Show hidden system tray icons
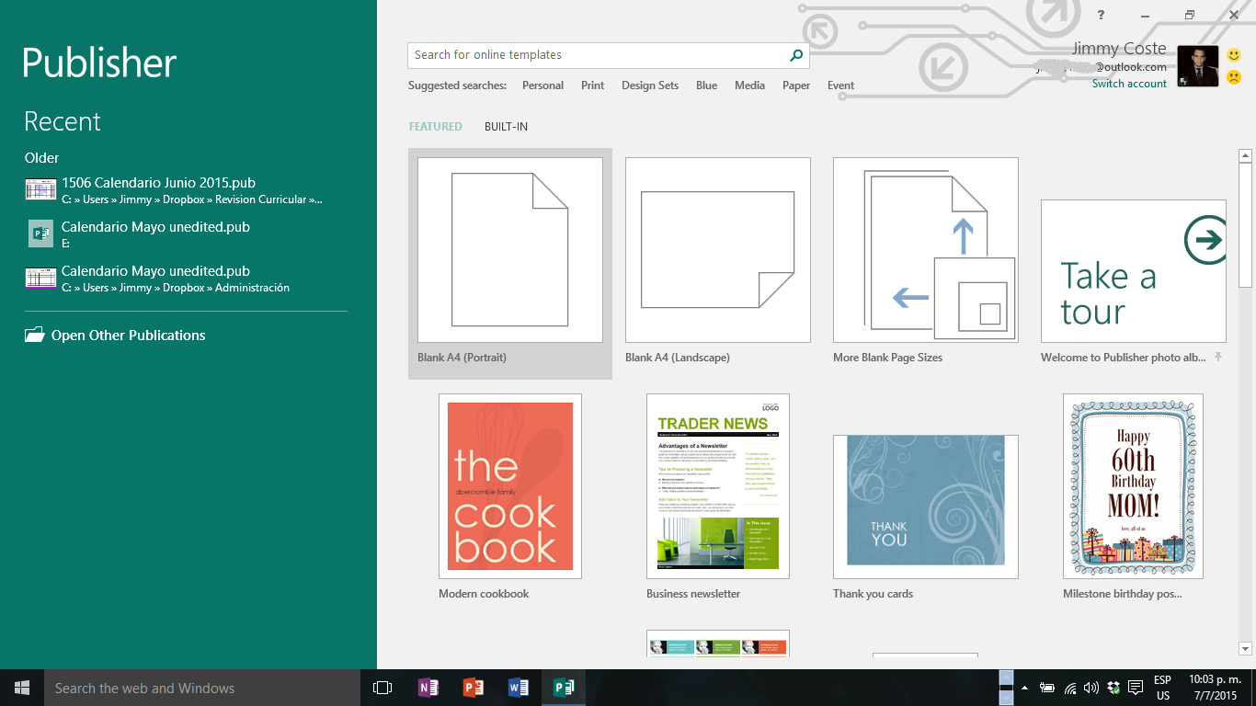 [1025, 688]
